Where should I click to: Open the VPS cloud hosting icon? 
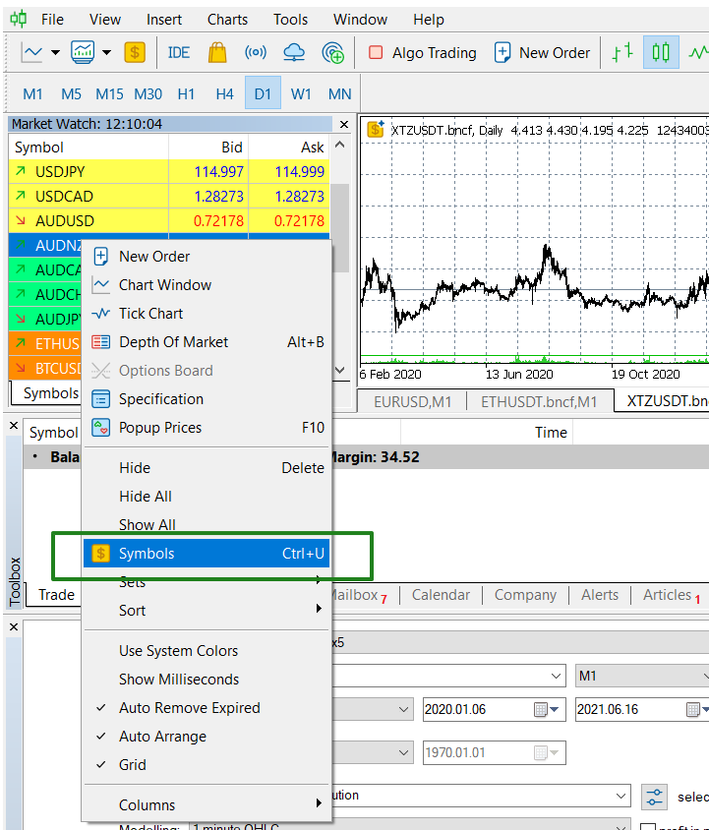click(294, 53)
